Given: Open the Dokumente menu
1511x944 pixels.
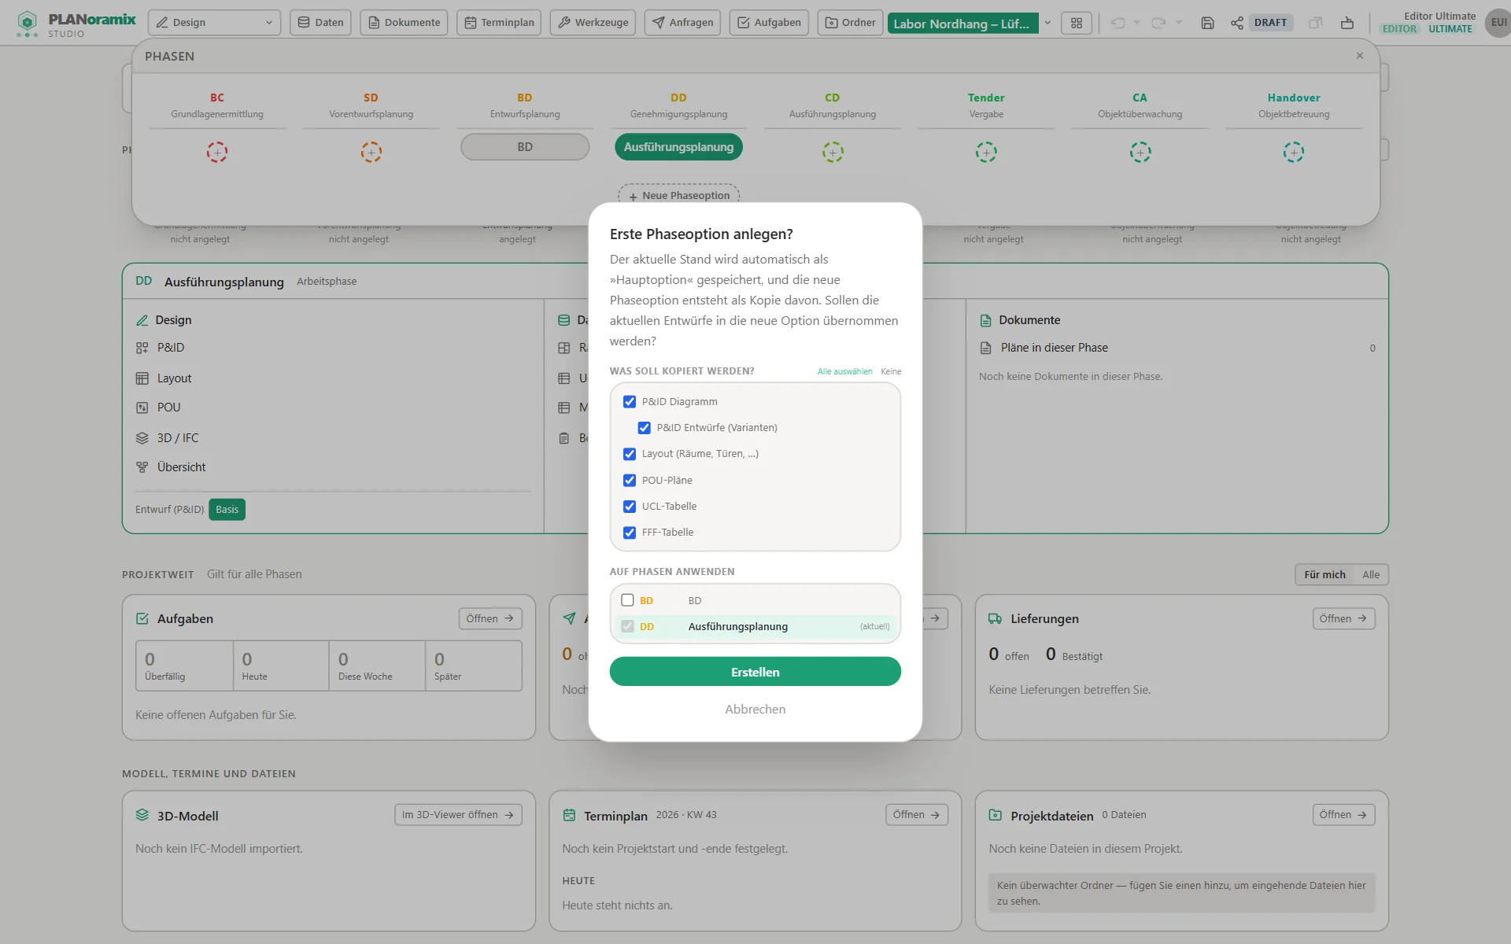Looking at the screenshot, I should [x=404, y=23].
